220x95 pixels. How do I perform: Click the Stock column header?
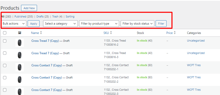point(140,33)
